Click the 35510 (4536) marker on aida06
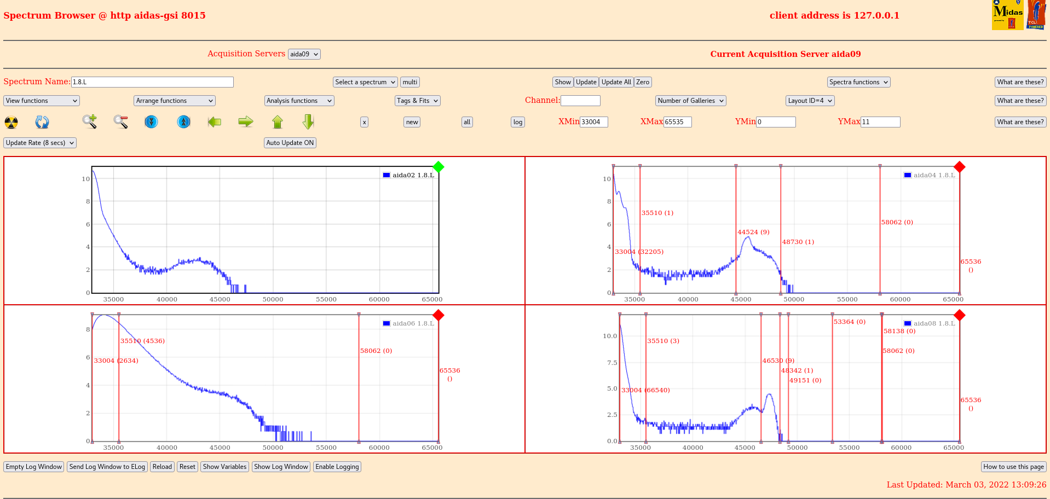This screenshot has width=1050, height=499. tap(142, 341)
